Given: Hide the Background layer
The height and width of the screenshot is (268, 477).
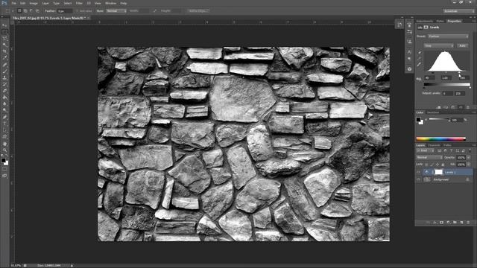Looking at the screenshot, I should [x=419, y=179].
